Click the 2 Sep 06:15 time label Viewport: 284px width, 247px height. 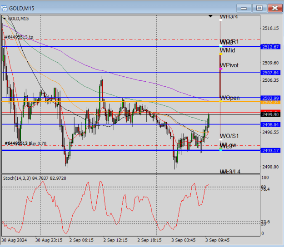click(81, 240)
